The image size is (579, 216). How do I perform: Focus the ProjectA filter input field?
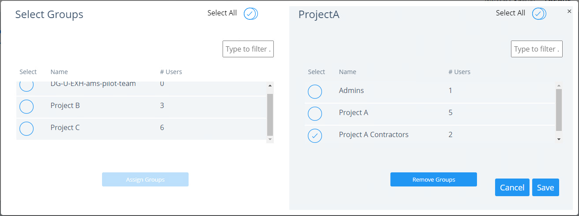(537, 49)
